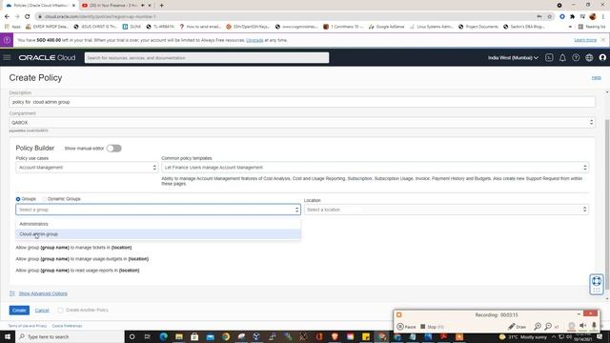610x343 pixels.
Task: Click Show Advanced Options link
Action: coord(43,293)
